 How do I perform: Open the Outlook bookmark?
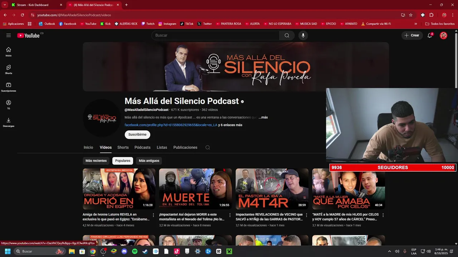pyautogui.click(x=47, y=24)
